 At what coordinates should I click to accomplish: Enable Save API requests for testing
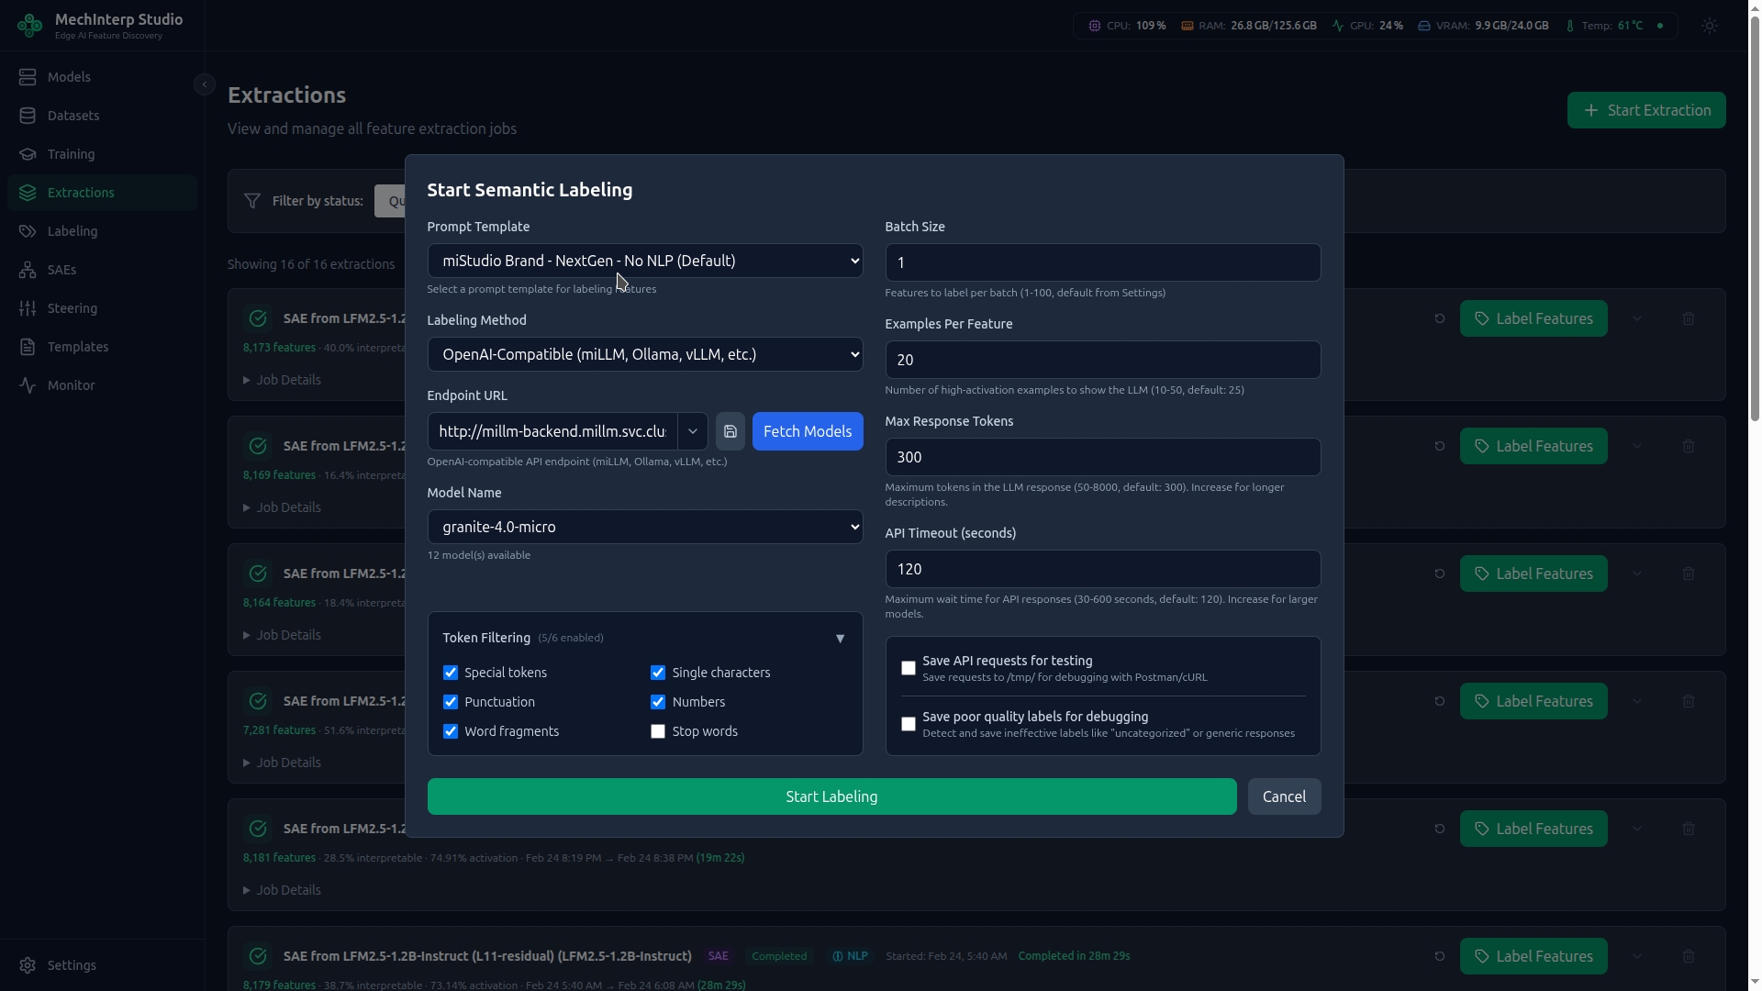[909, 668]
